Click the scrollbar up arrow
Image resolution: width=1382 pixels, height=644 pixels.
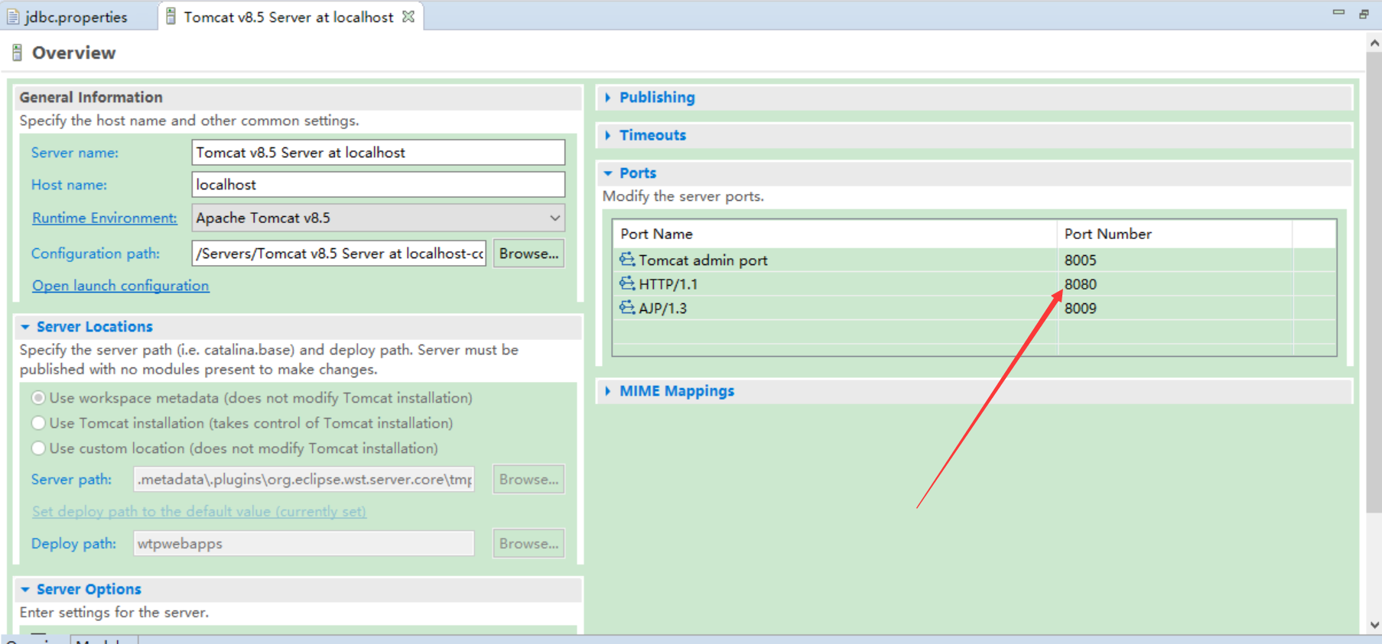coord(1374,44)
